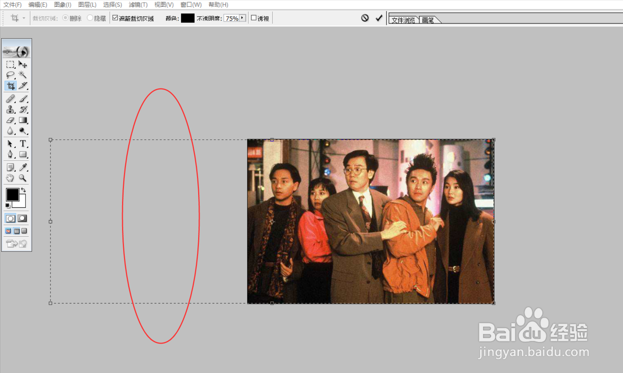The image size is (623, 373).
Task: Reset default foreground and background colors
Action: point(8,206)
